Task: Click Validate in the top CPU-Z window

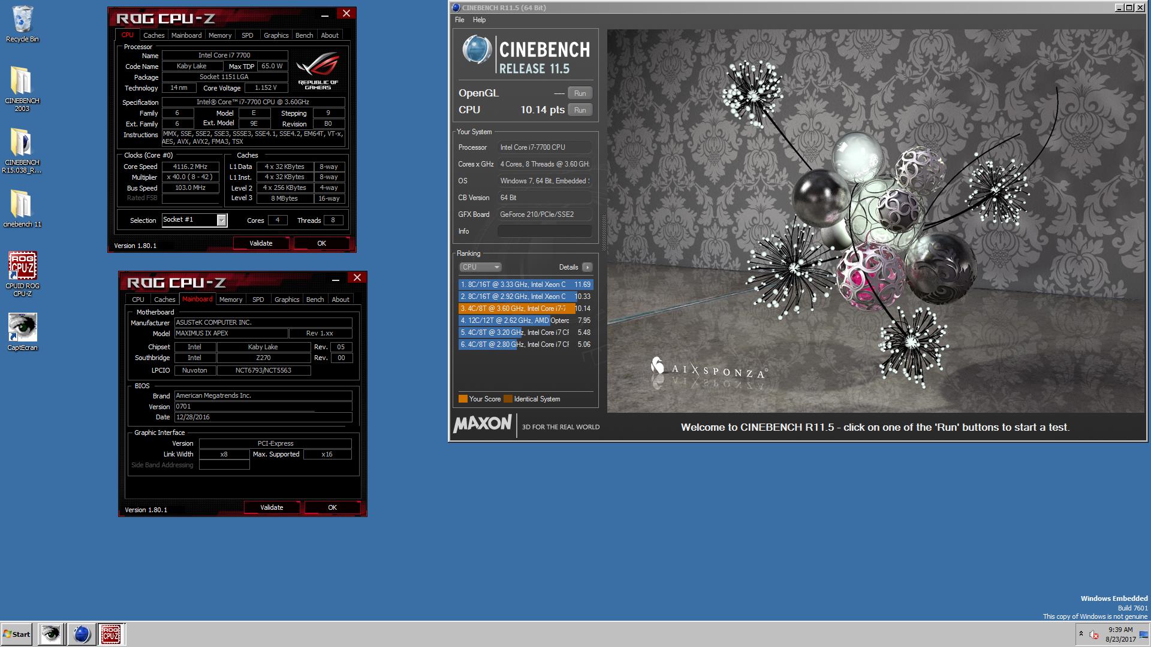Action: (x=261, y=243)
